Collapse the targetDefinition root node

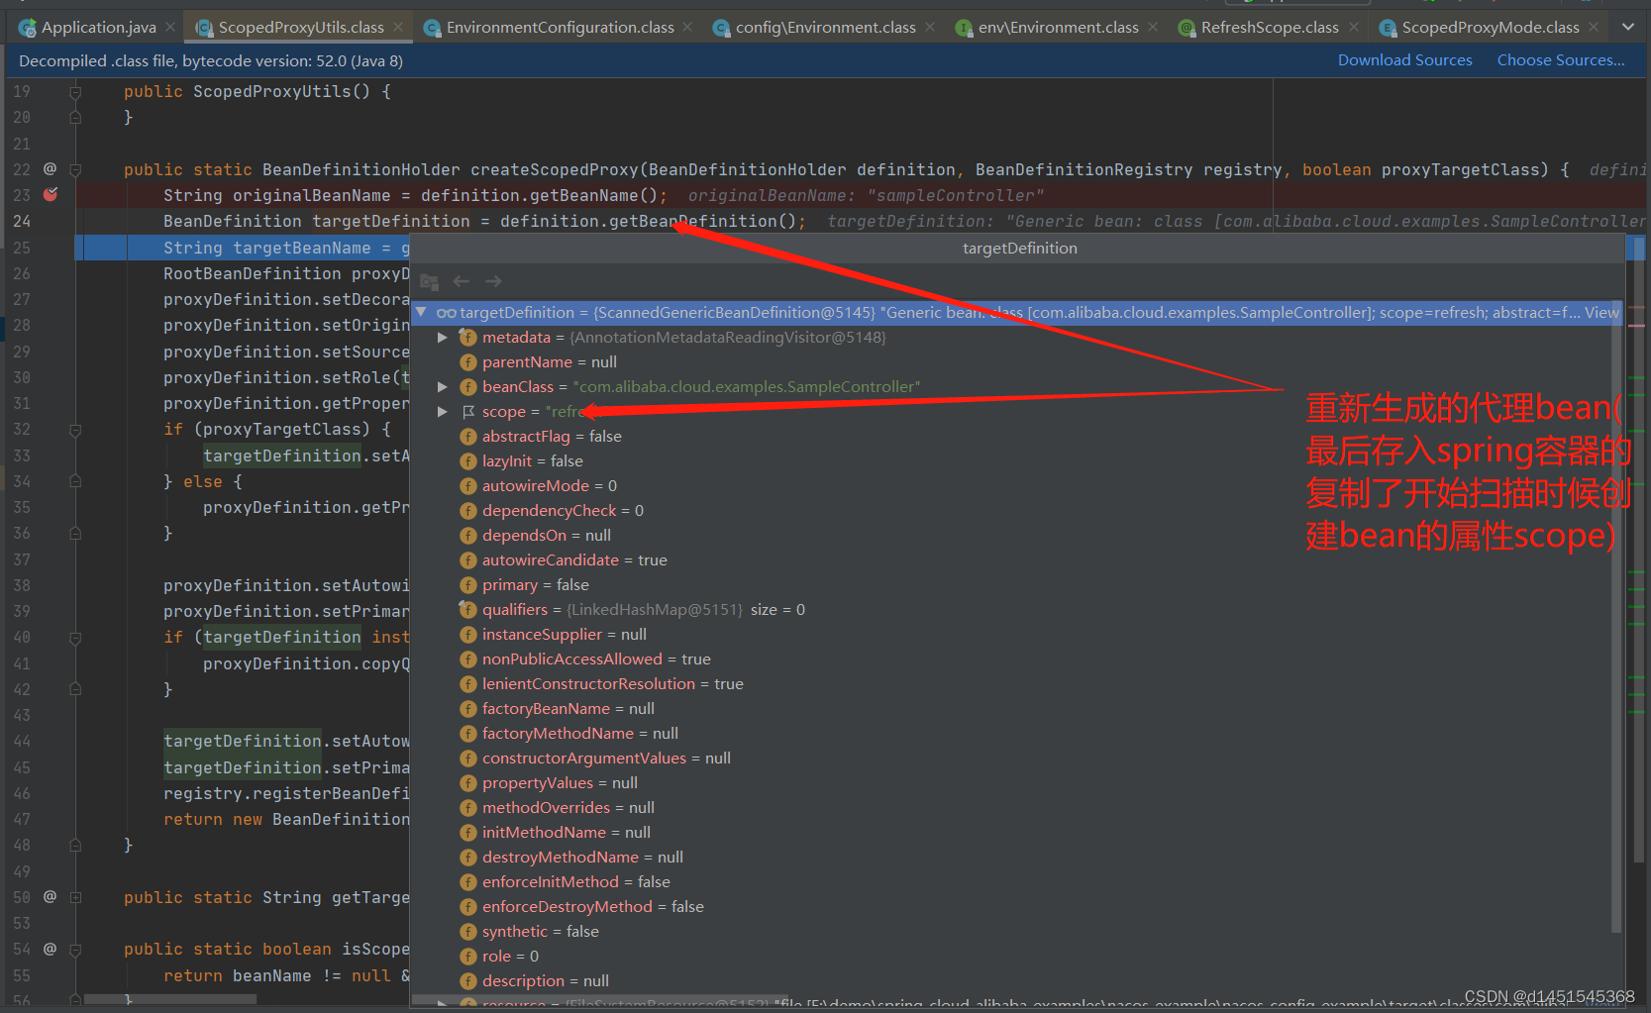(421, 312)
